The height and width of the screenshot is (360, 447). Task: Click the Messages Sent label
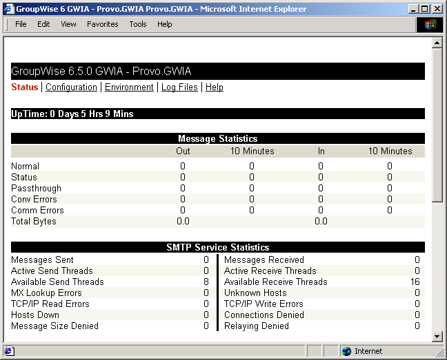click(42, 260)
